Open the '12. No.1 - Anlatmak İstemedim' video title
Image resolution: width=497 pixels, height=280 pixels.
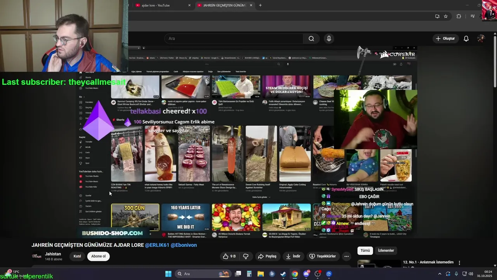click(428, 262)
